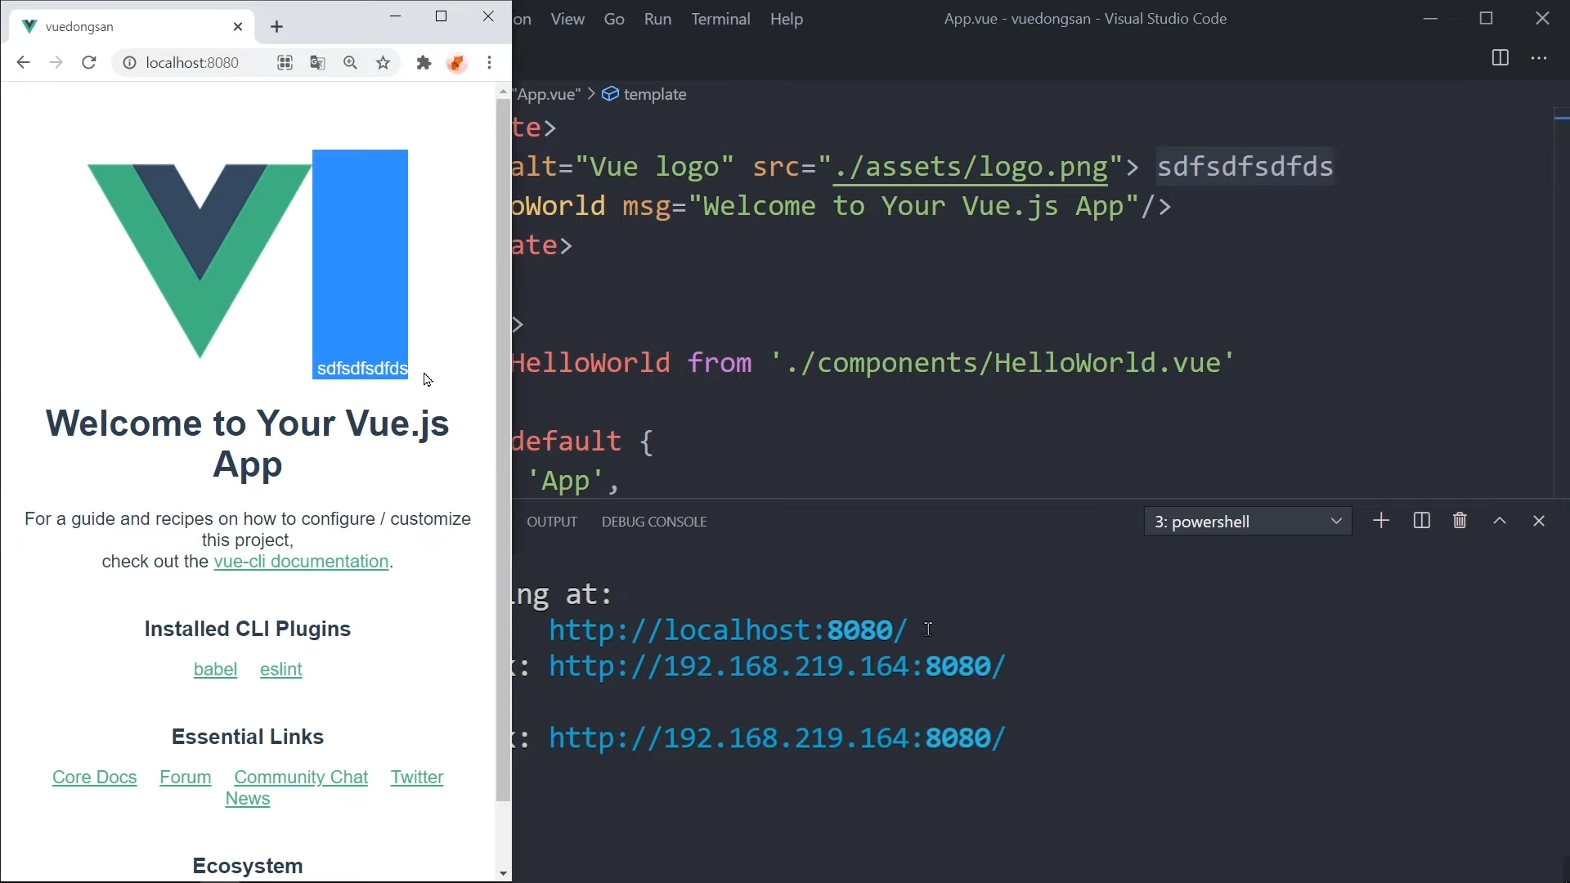Maximize terminal panel size chevron
Image resolution: width=1570 pixels, height=883 pixels.
pyautogui.click(x=1500, y=521)
